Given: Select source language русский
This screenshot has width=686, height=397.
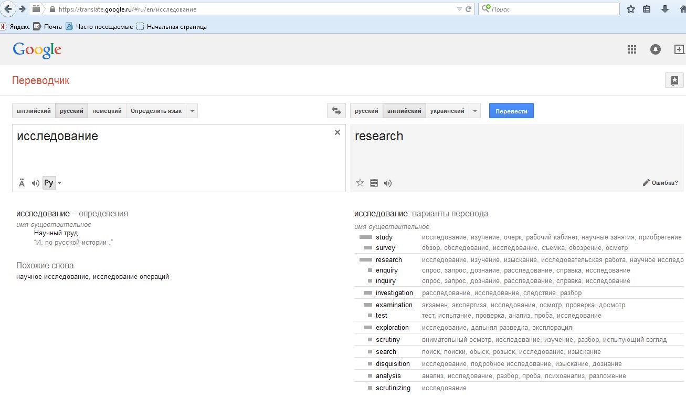Looking at the screenshot, I should [71, 111].
